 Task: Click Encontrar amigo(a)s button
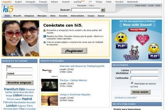click(x=19, y=83)
